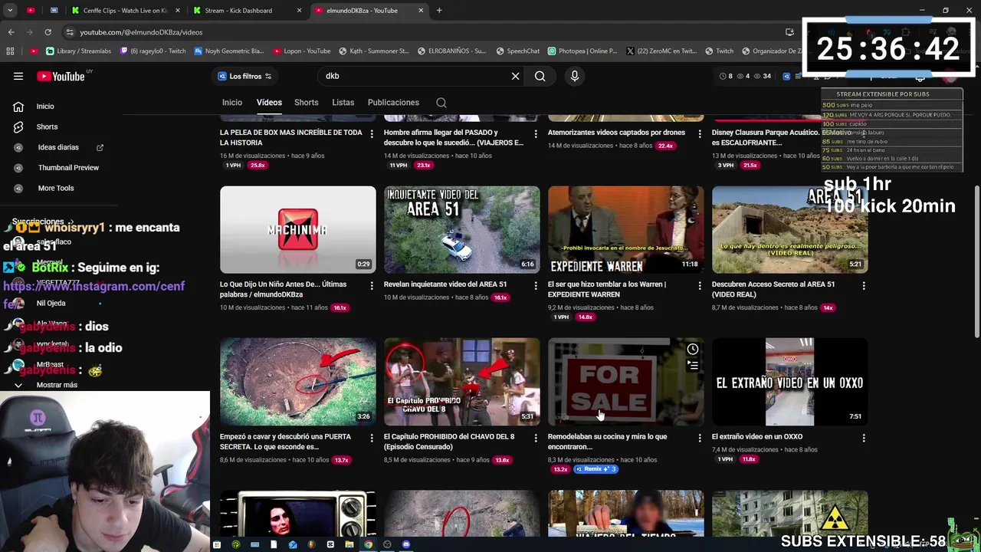Click the page vertical scrollbar

click(976, 261)
